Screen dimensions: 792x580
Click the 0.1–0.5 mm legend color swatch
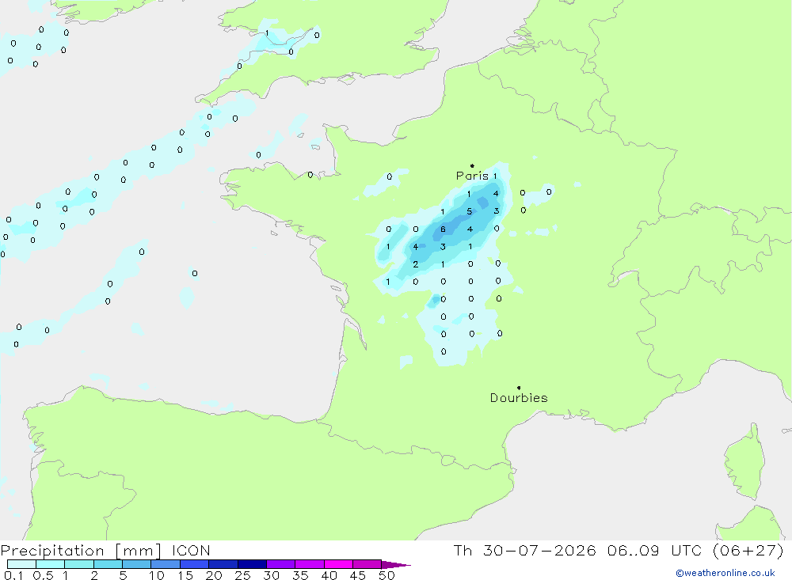(x=21, y=564)
